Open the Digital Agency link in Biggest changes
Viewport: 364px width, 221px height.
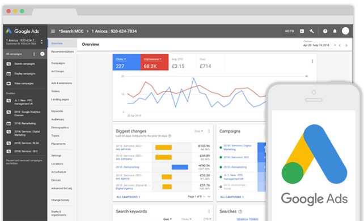pos(124,189)
